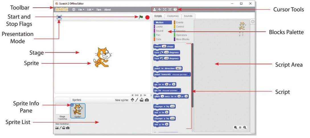Collapse the stage with small arrow

[x=151, y=95]
